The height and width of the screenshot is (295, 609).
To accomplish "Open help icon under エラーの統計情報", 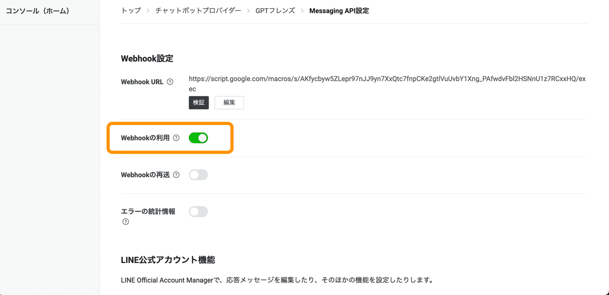I will pyautogui.click(x=125, y=221).
